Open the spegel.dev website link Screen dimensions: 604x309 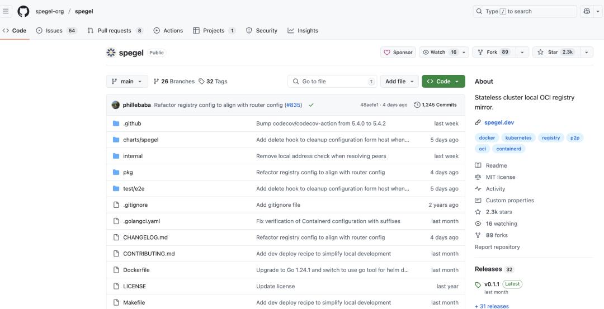coord(499,122)
